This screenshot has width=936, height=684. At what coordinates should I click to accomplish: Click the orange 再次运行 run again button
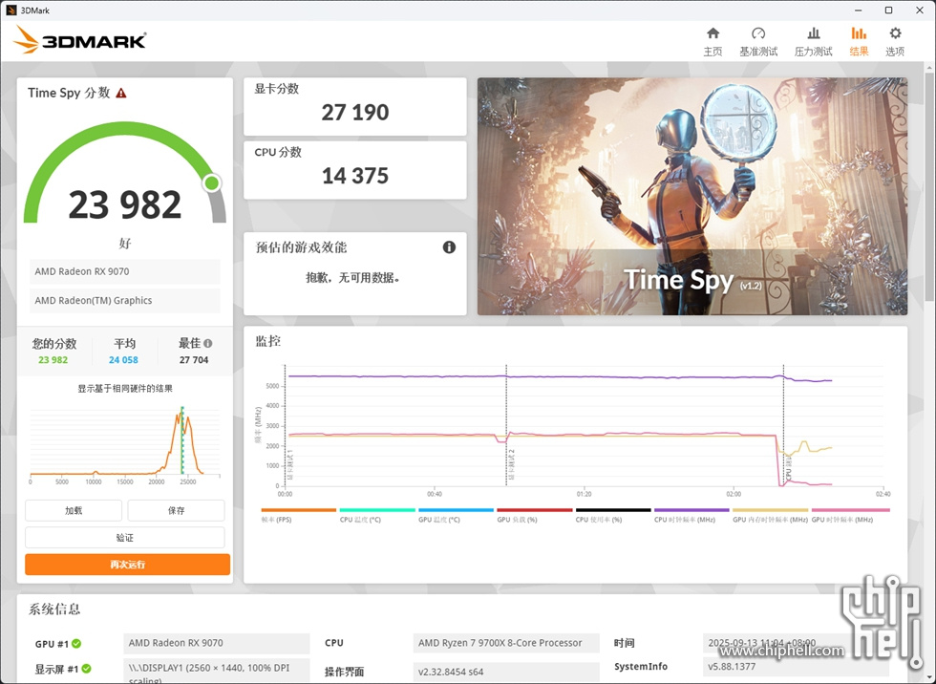[127, 564]
